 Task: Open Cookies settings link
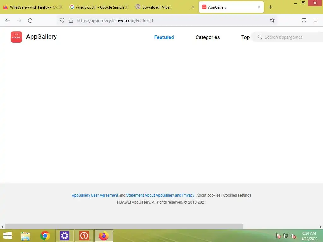[x=237, y=195]
